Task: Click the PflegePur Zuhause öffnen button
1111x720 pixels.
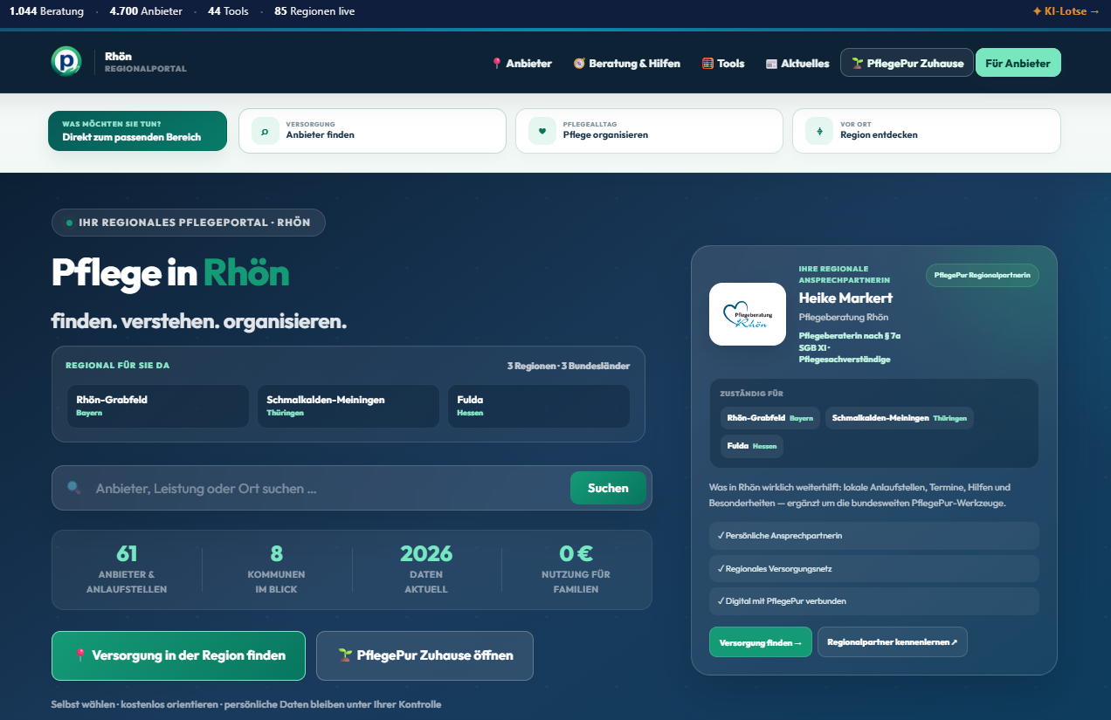Action: tap(424, 655)
